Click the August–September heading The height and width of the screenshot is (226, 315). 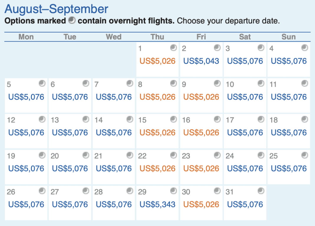pyautogui.click(x=56, y=9)
